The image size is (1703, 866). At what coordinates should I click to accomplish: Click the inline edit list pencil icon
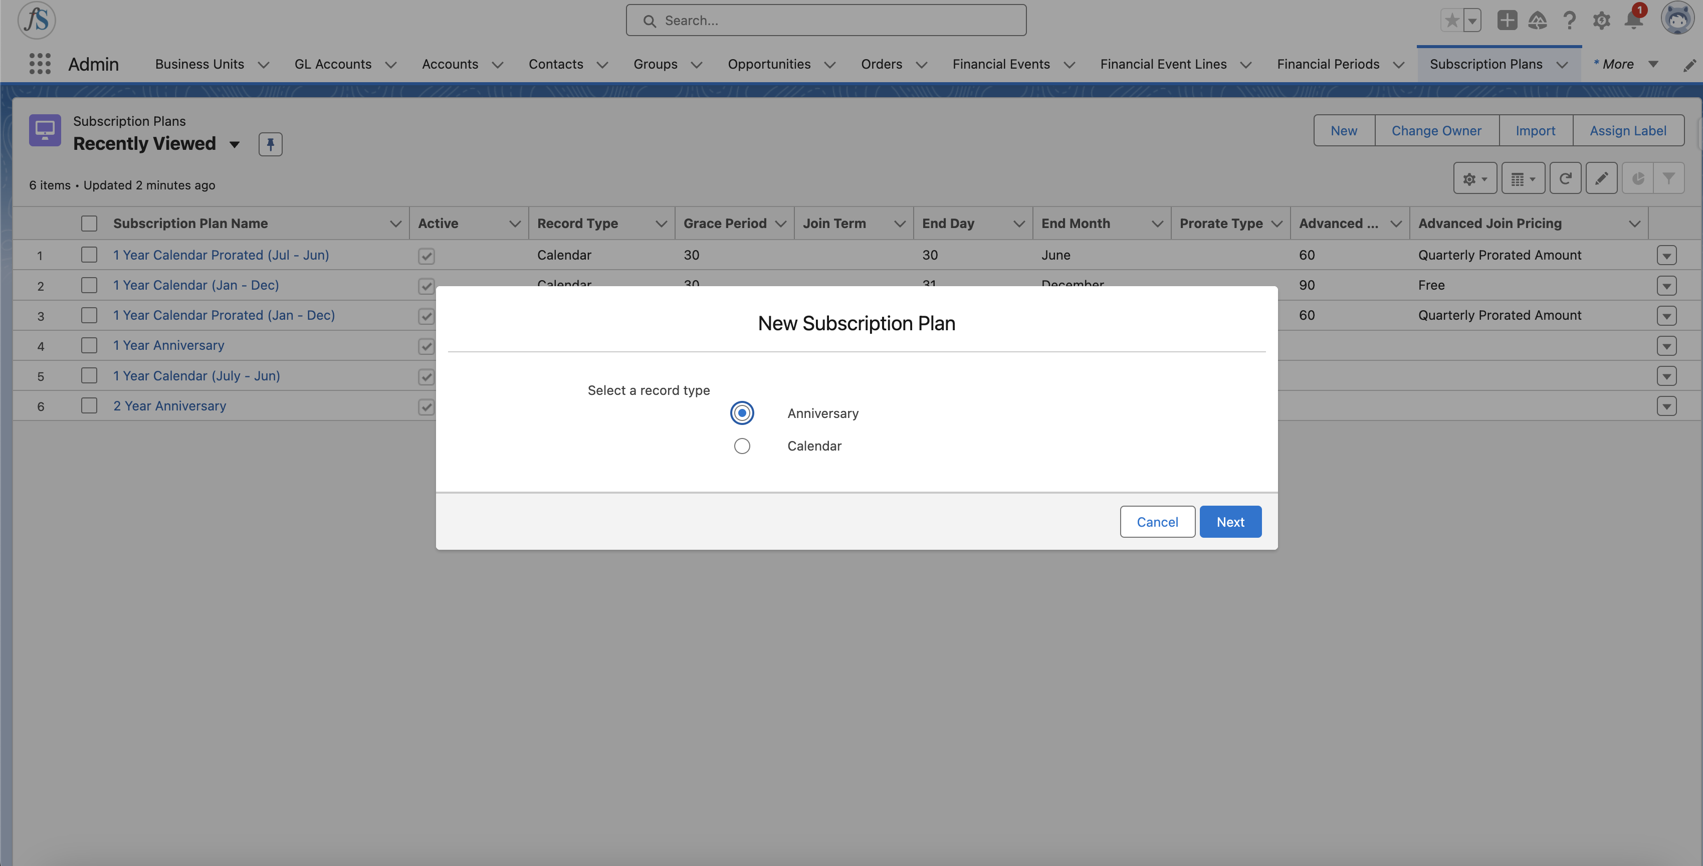tap(1601, 178)
